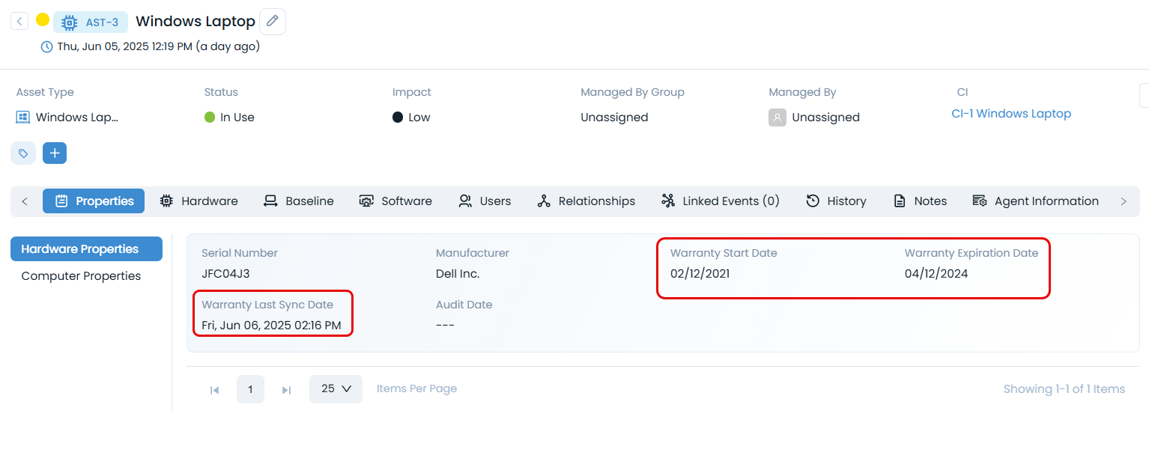The height and width of the screenshot is (476, 1149).
Task: Switch to the Hardware tab
Action: [199, 201]
